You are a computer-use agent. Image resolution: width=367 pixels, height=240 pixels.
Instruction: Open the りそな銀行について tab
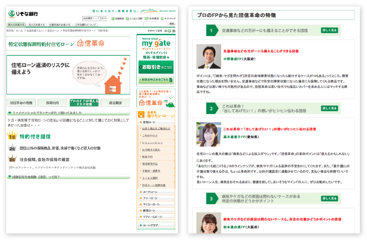(x=85, y=24)
